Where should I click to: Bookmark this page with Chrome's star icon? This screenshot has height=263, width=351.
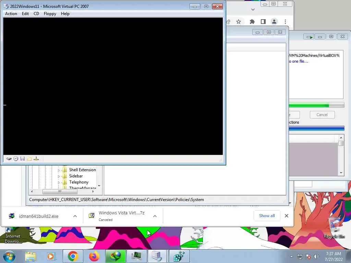pos(239,22)
